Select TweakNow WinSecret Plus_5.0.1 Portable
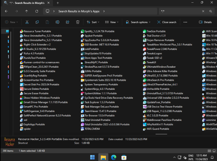Image resolution: width=217 pixels, height=161 pixels. tap(168, 45)
